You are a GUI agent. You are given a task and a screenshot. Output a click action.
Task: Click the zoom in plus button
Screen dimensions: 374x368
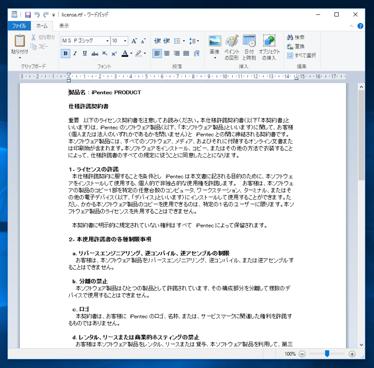pos(352,354)
